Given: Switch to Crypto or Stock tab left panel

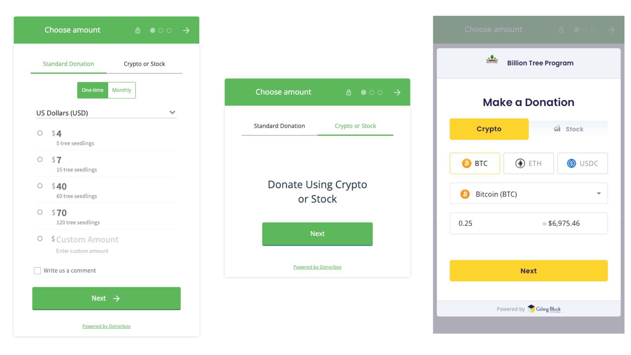Looking at the screenshot, I should click(144, 64).
